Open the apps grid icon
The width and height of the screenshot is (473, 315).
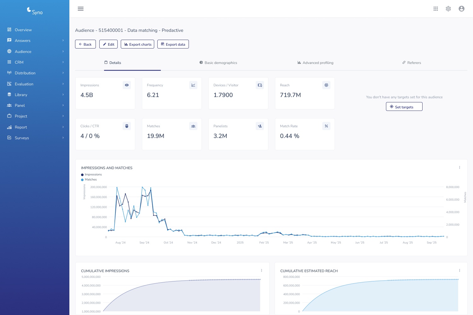[436, 9]
